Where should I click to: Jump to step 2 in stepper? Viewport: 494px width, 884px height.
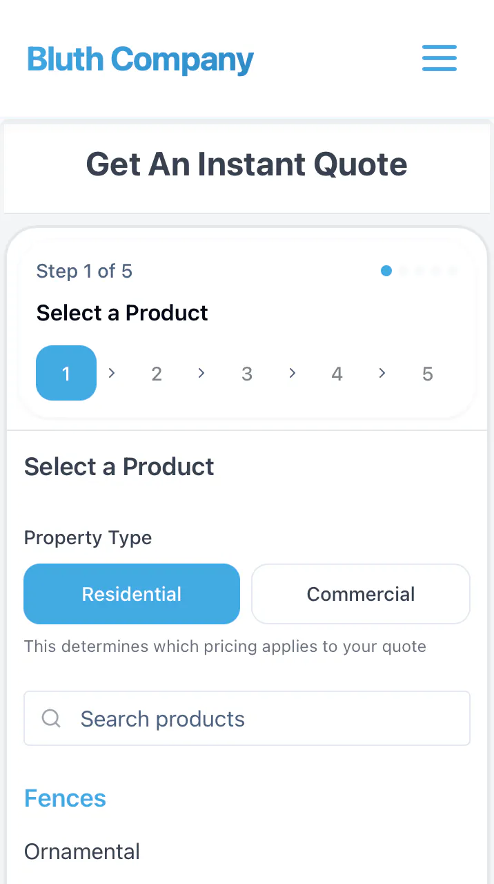157,374
